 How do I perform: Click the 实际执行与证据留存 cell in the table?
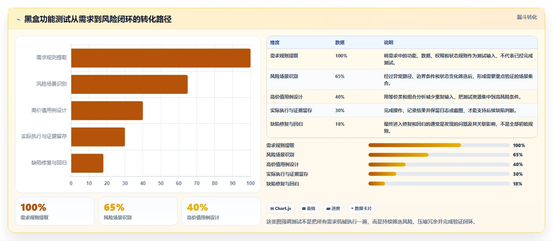(x=291, y=110)
